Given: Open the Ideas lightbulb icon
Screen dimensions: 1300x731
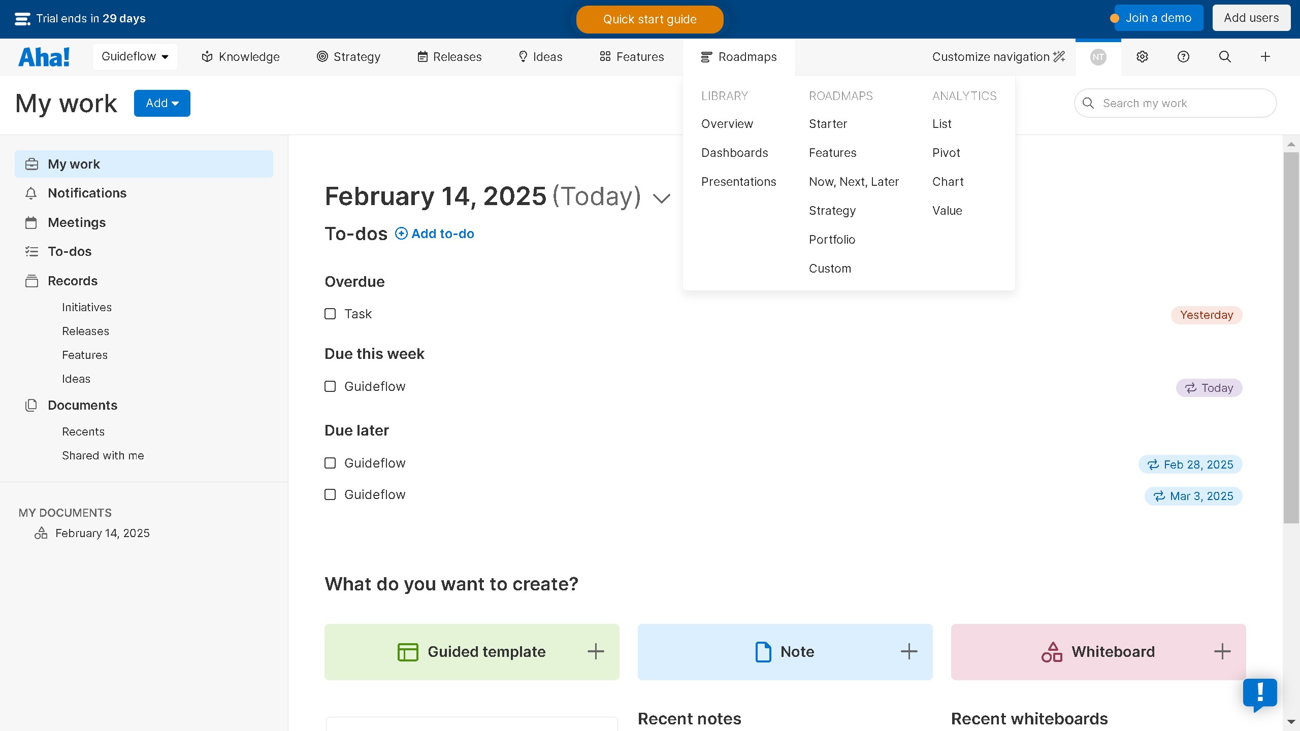Looking at the screenshot, I should tap(523, 56).
